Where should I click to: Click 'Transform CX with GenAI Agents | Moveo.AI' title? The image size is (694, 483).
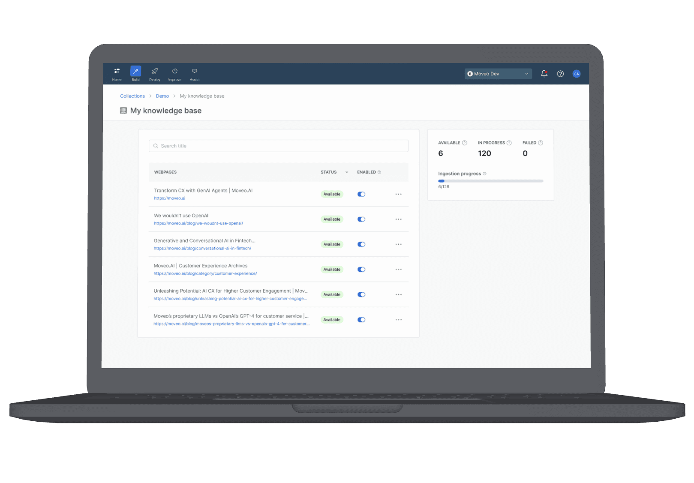coord(203,191)
